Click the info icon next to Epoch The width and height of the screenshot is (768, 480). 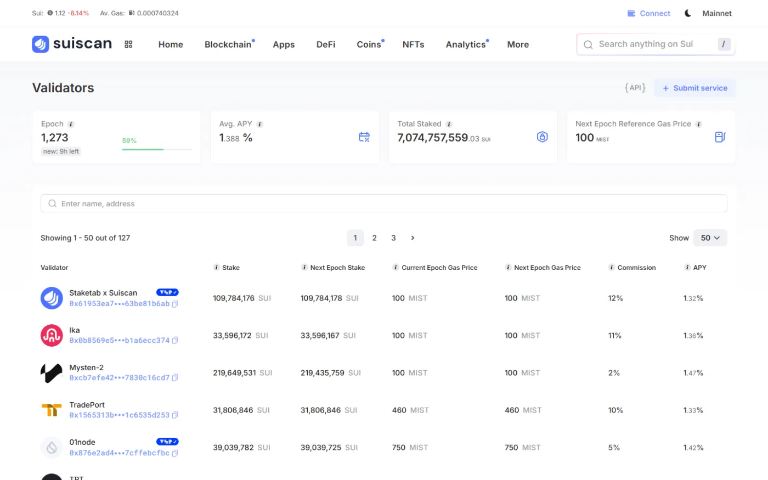coord(71,124)
